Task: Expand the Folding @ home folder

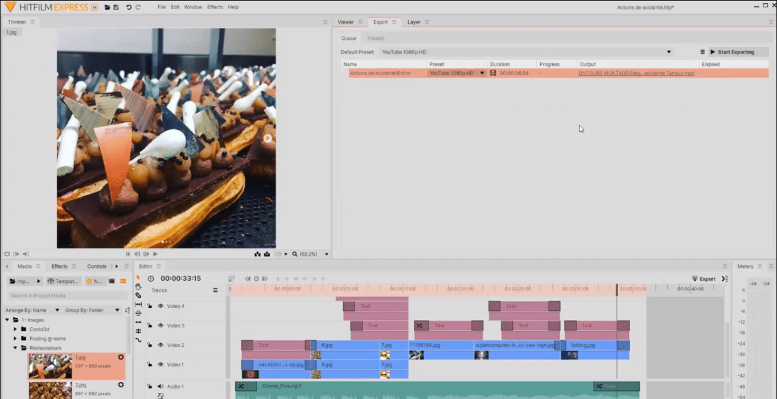Action: [x=15, y=339]
